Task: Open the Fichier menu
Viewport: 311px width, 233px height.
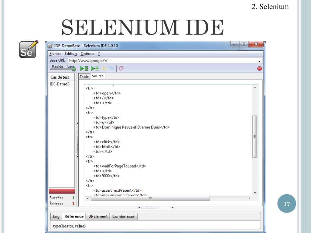Action: [x=55, y=54]
